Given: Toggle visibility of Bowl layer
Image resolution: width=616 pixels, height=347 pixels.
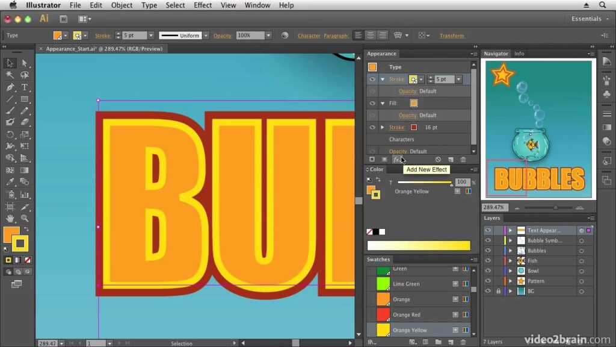Looking at the screenshot, I should [488, 271].
